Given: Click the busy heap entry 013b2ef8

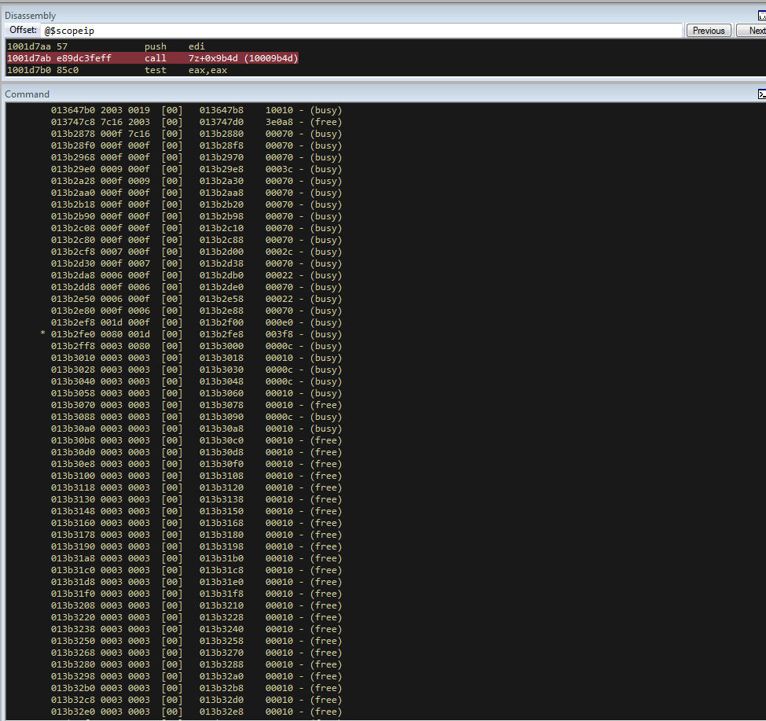Looking at the screenshot, I should (196, 322).
